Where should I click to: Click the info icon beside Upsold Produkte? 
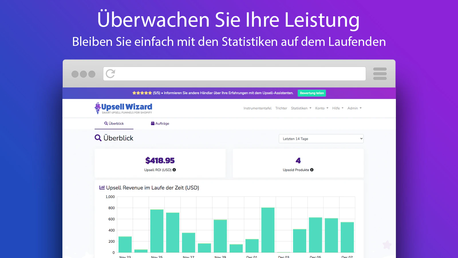click(x=312, y=170)
